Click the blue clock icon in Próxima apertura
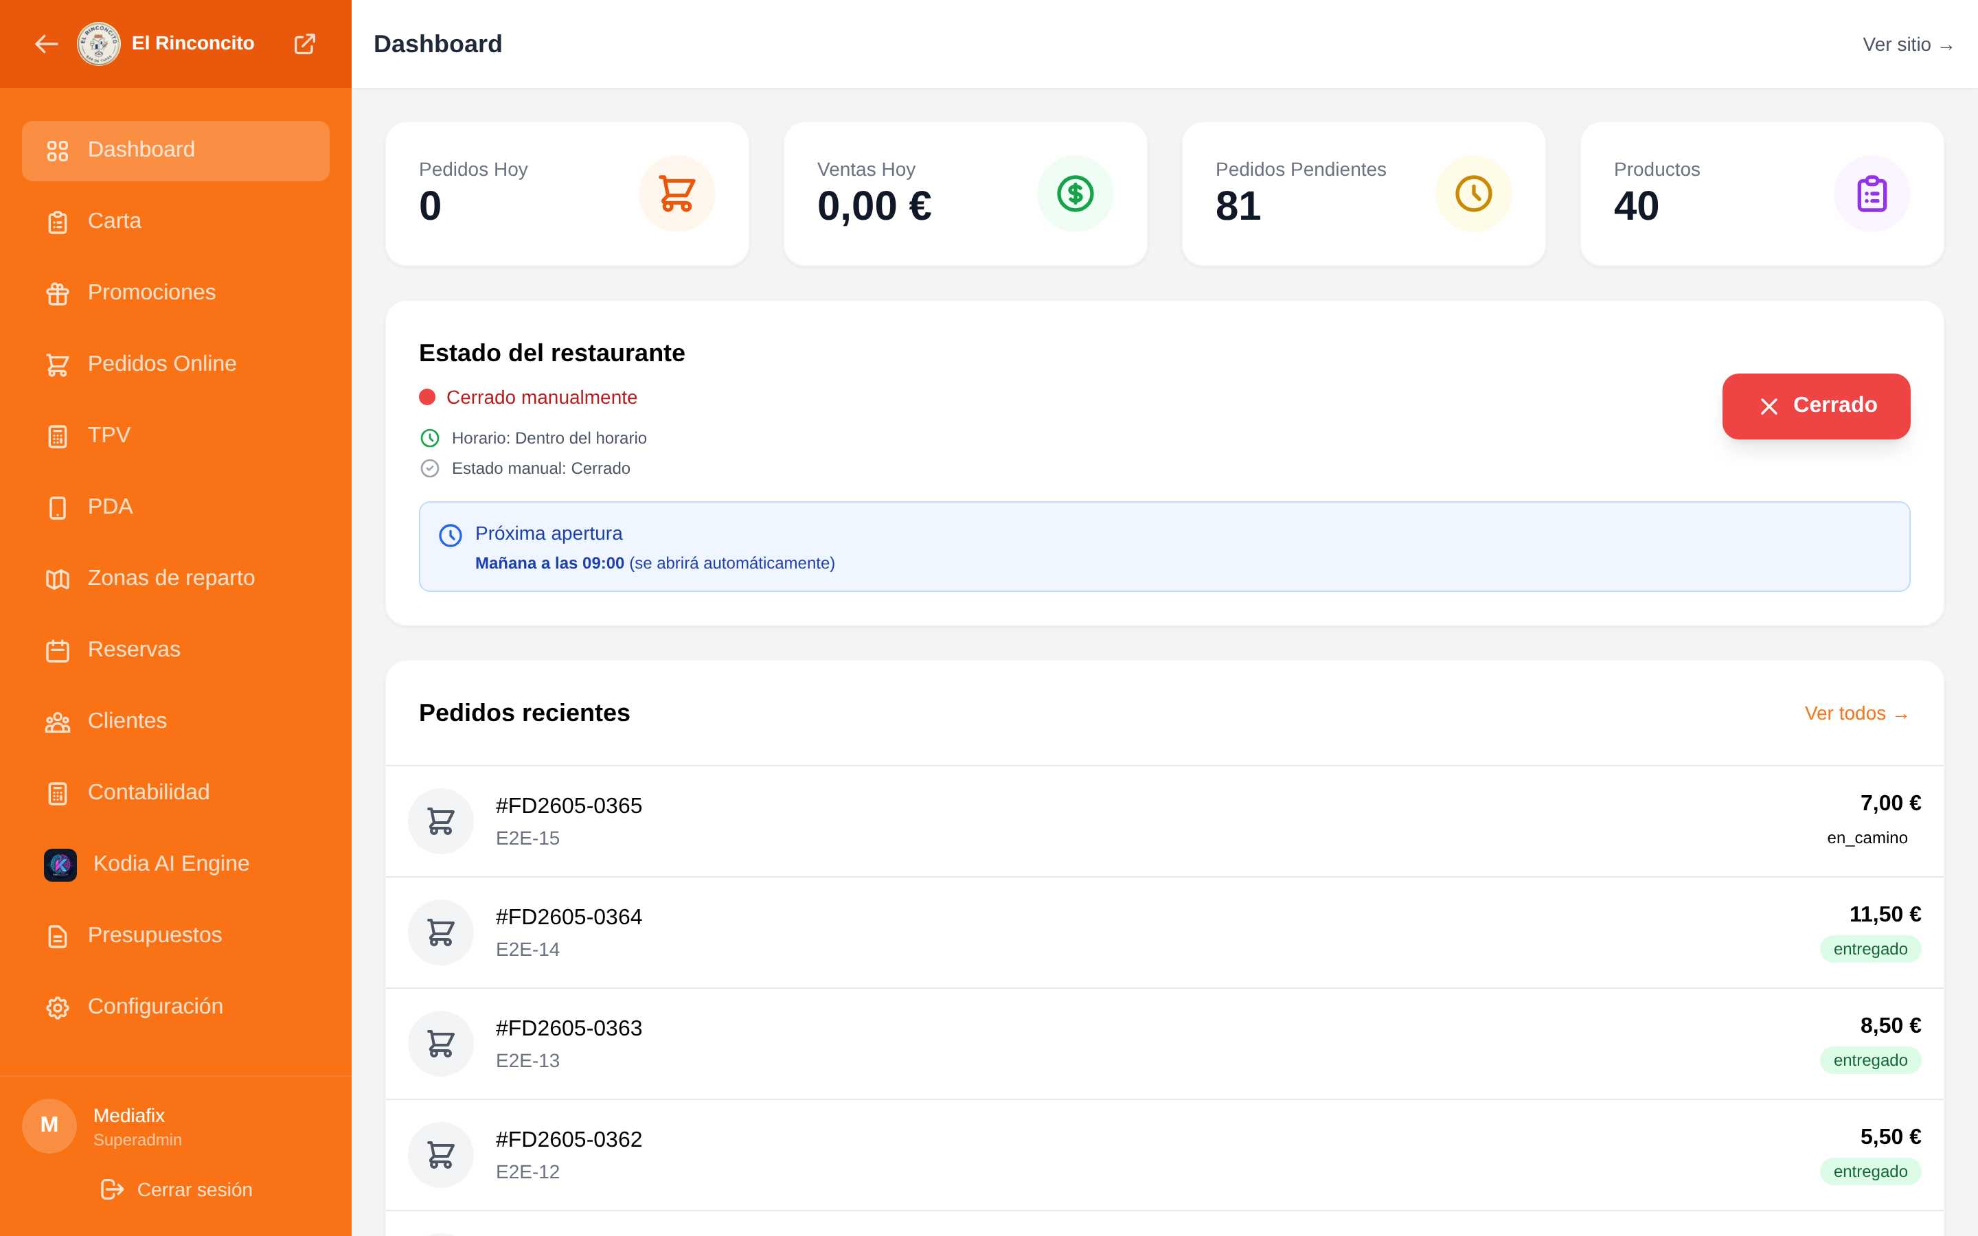 tap(451, 536)
